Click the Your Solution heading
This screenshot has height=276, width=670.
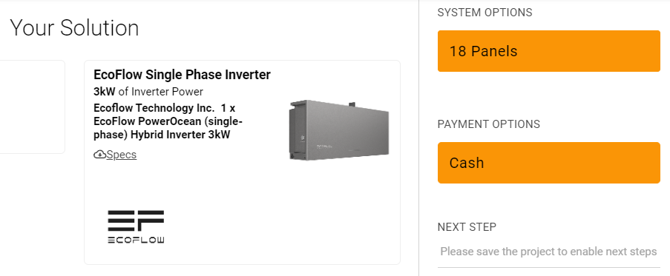[74, 28]
